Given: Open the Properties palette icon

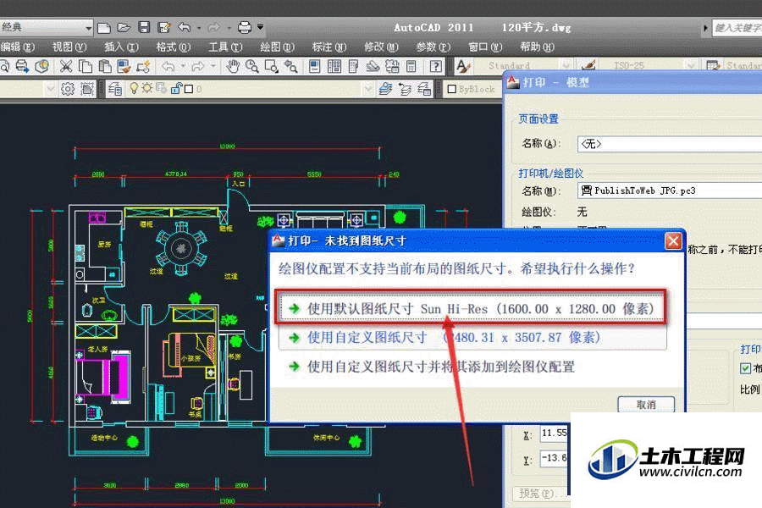Looking at the screenshot, I should 314,66.
